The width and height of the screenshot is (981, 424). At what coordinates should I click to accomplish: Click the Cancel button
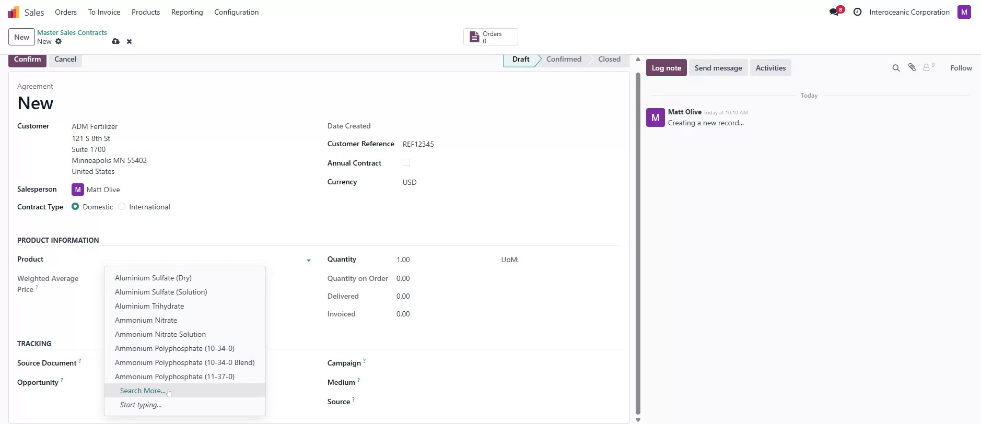click(x=65, y=60)
